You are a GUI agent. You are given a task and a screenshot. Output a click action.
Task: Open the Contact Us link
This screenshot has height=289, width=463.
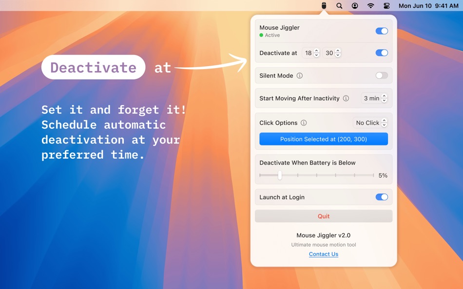pyautogui.click(x=324, y=254)
